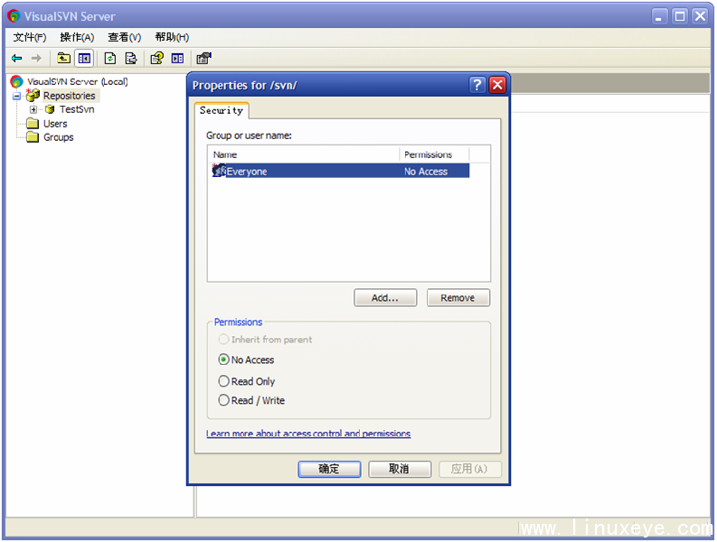Cancel with the 取消 button
The image size is (717, 542).
[x=400, y=469]
